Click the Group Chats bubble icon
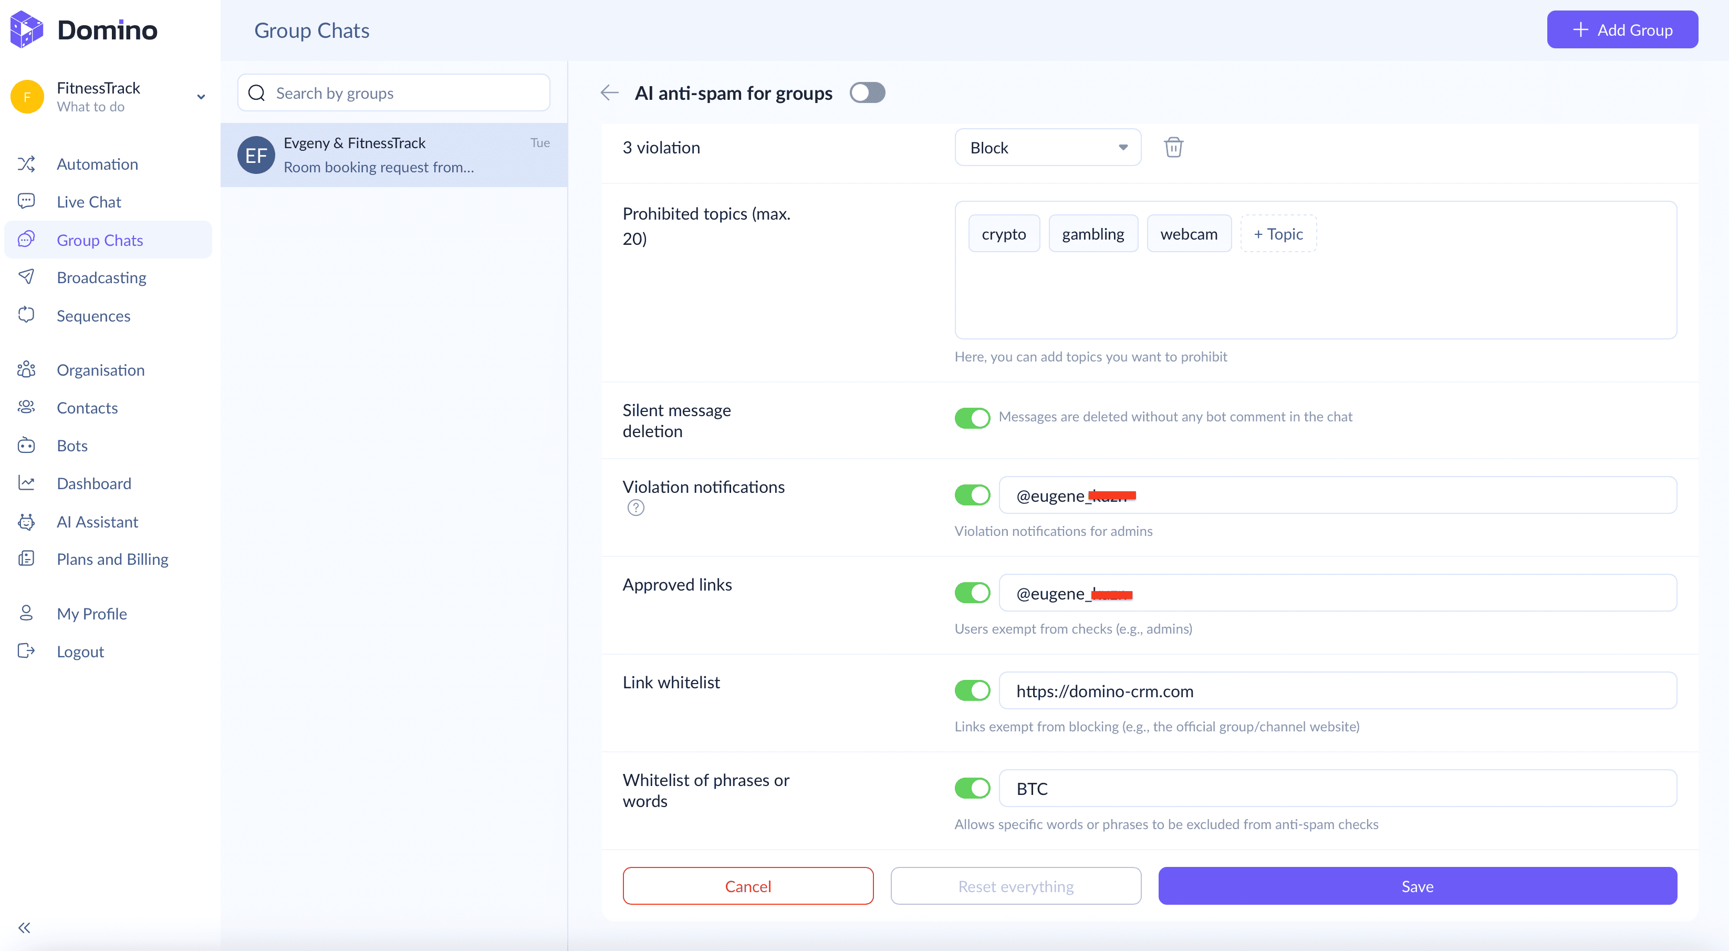This screenshot has height=951, width=1729. click(26, 240)
